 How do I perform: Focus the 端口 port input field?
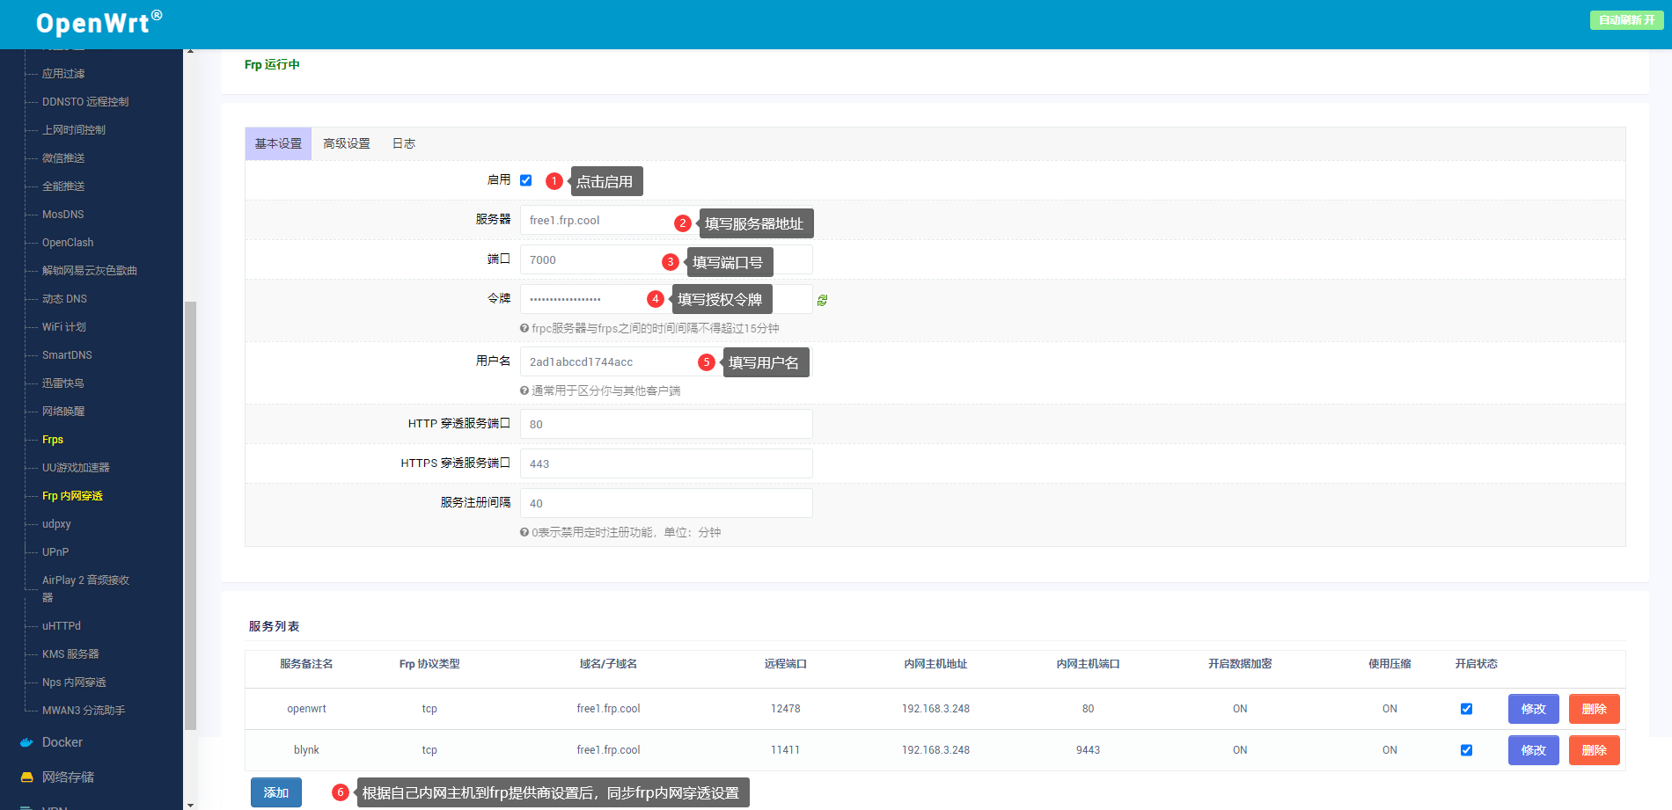pyautogui.click(x=666, y=259)
